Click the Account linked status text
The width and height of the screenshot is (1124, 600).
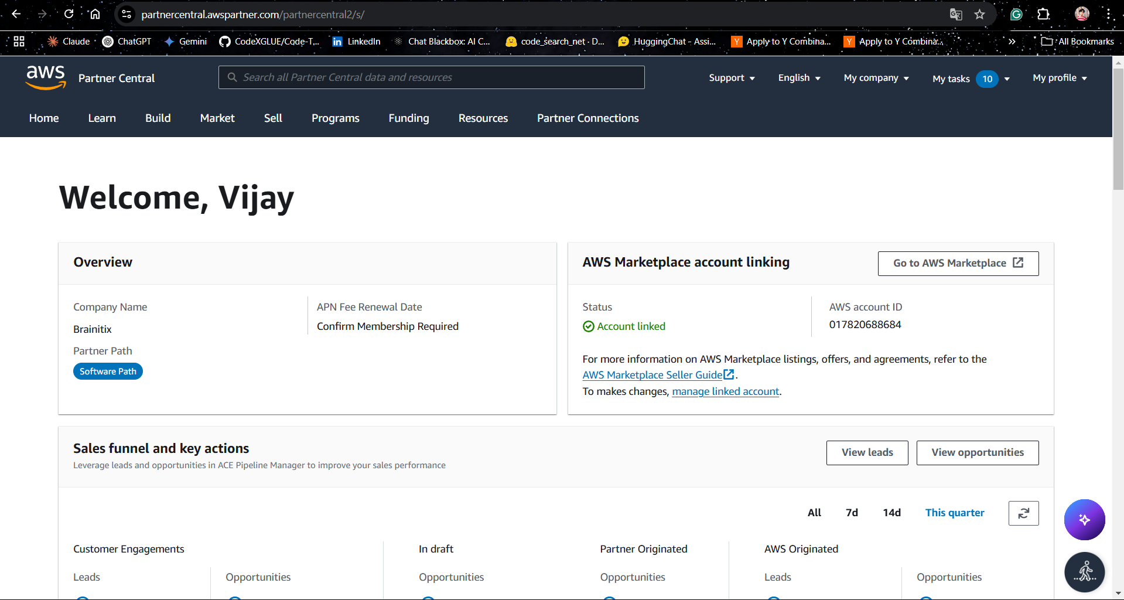click(631, 326)
